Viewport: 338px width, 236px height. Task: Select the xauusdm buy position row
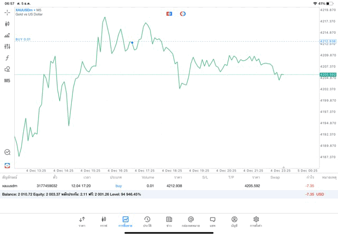coord(158,186)
